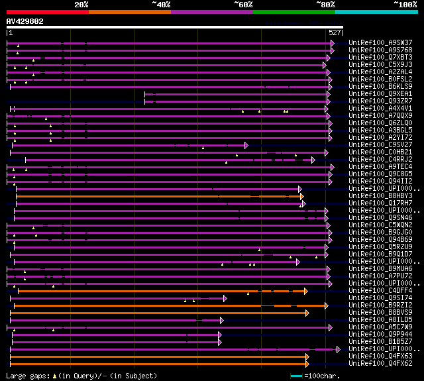Click the "Large gaps:" legend text
424x381 pixels.
[x=28, y=376]
